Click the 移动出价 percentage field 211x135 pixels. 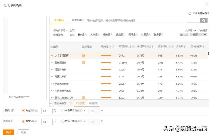click(94, 122)
